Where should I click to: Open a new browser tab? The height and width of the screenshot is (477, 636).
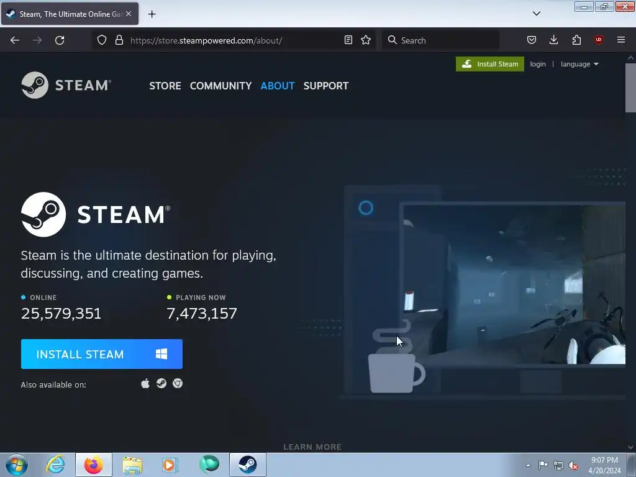pyautogui.click(x=152, y=14)
